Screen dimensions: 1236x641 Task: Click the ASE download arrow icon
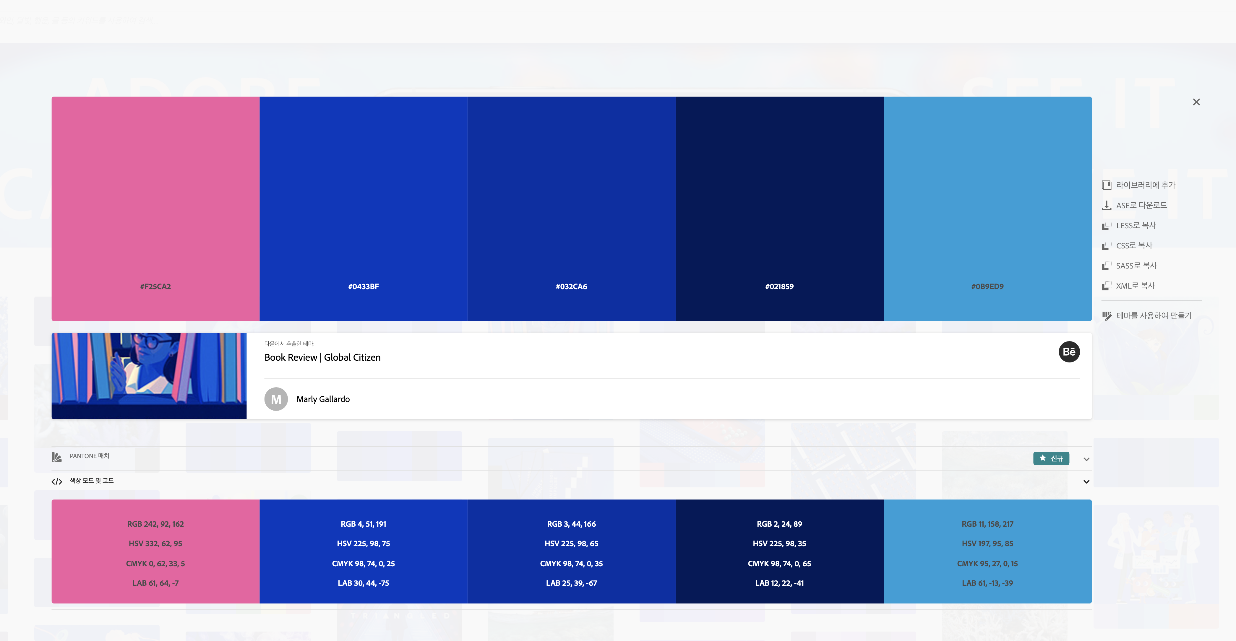coord(1107,205)
